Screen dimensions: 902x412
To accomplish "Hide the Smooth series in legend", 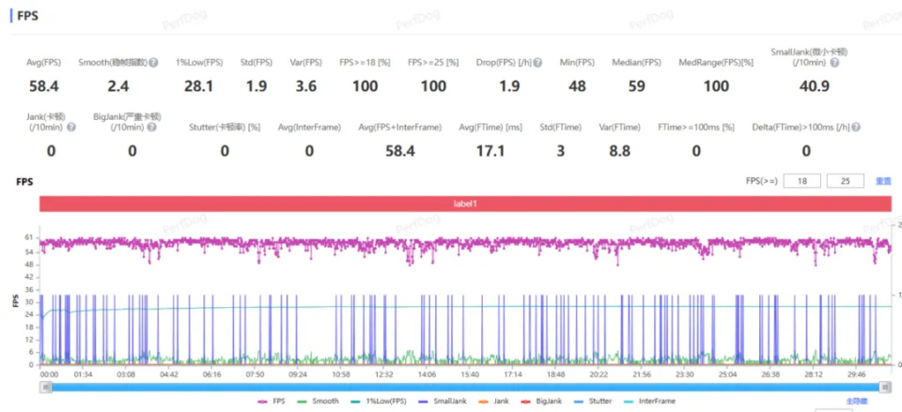I will click(x=317, y=401).
